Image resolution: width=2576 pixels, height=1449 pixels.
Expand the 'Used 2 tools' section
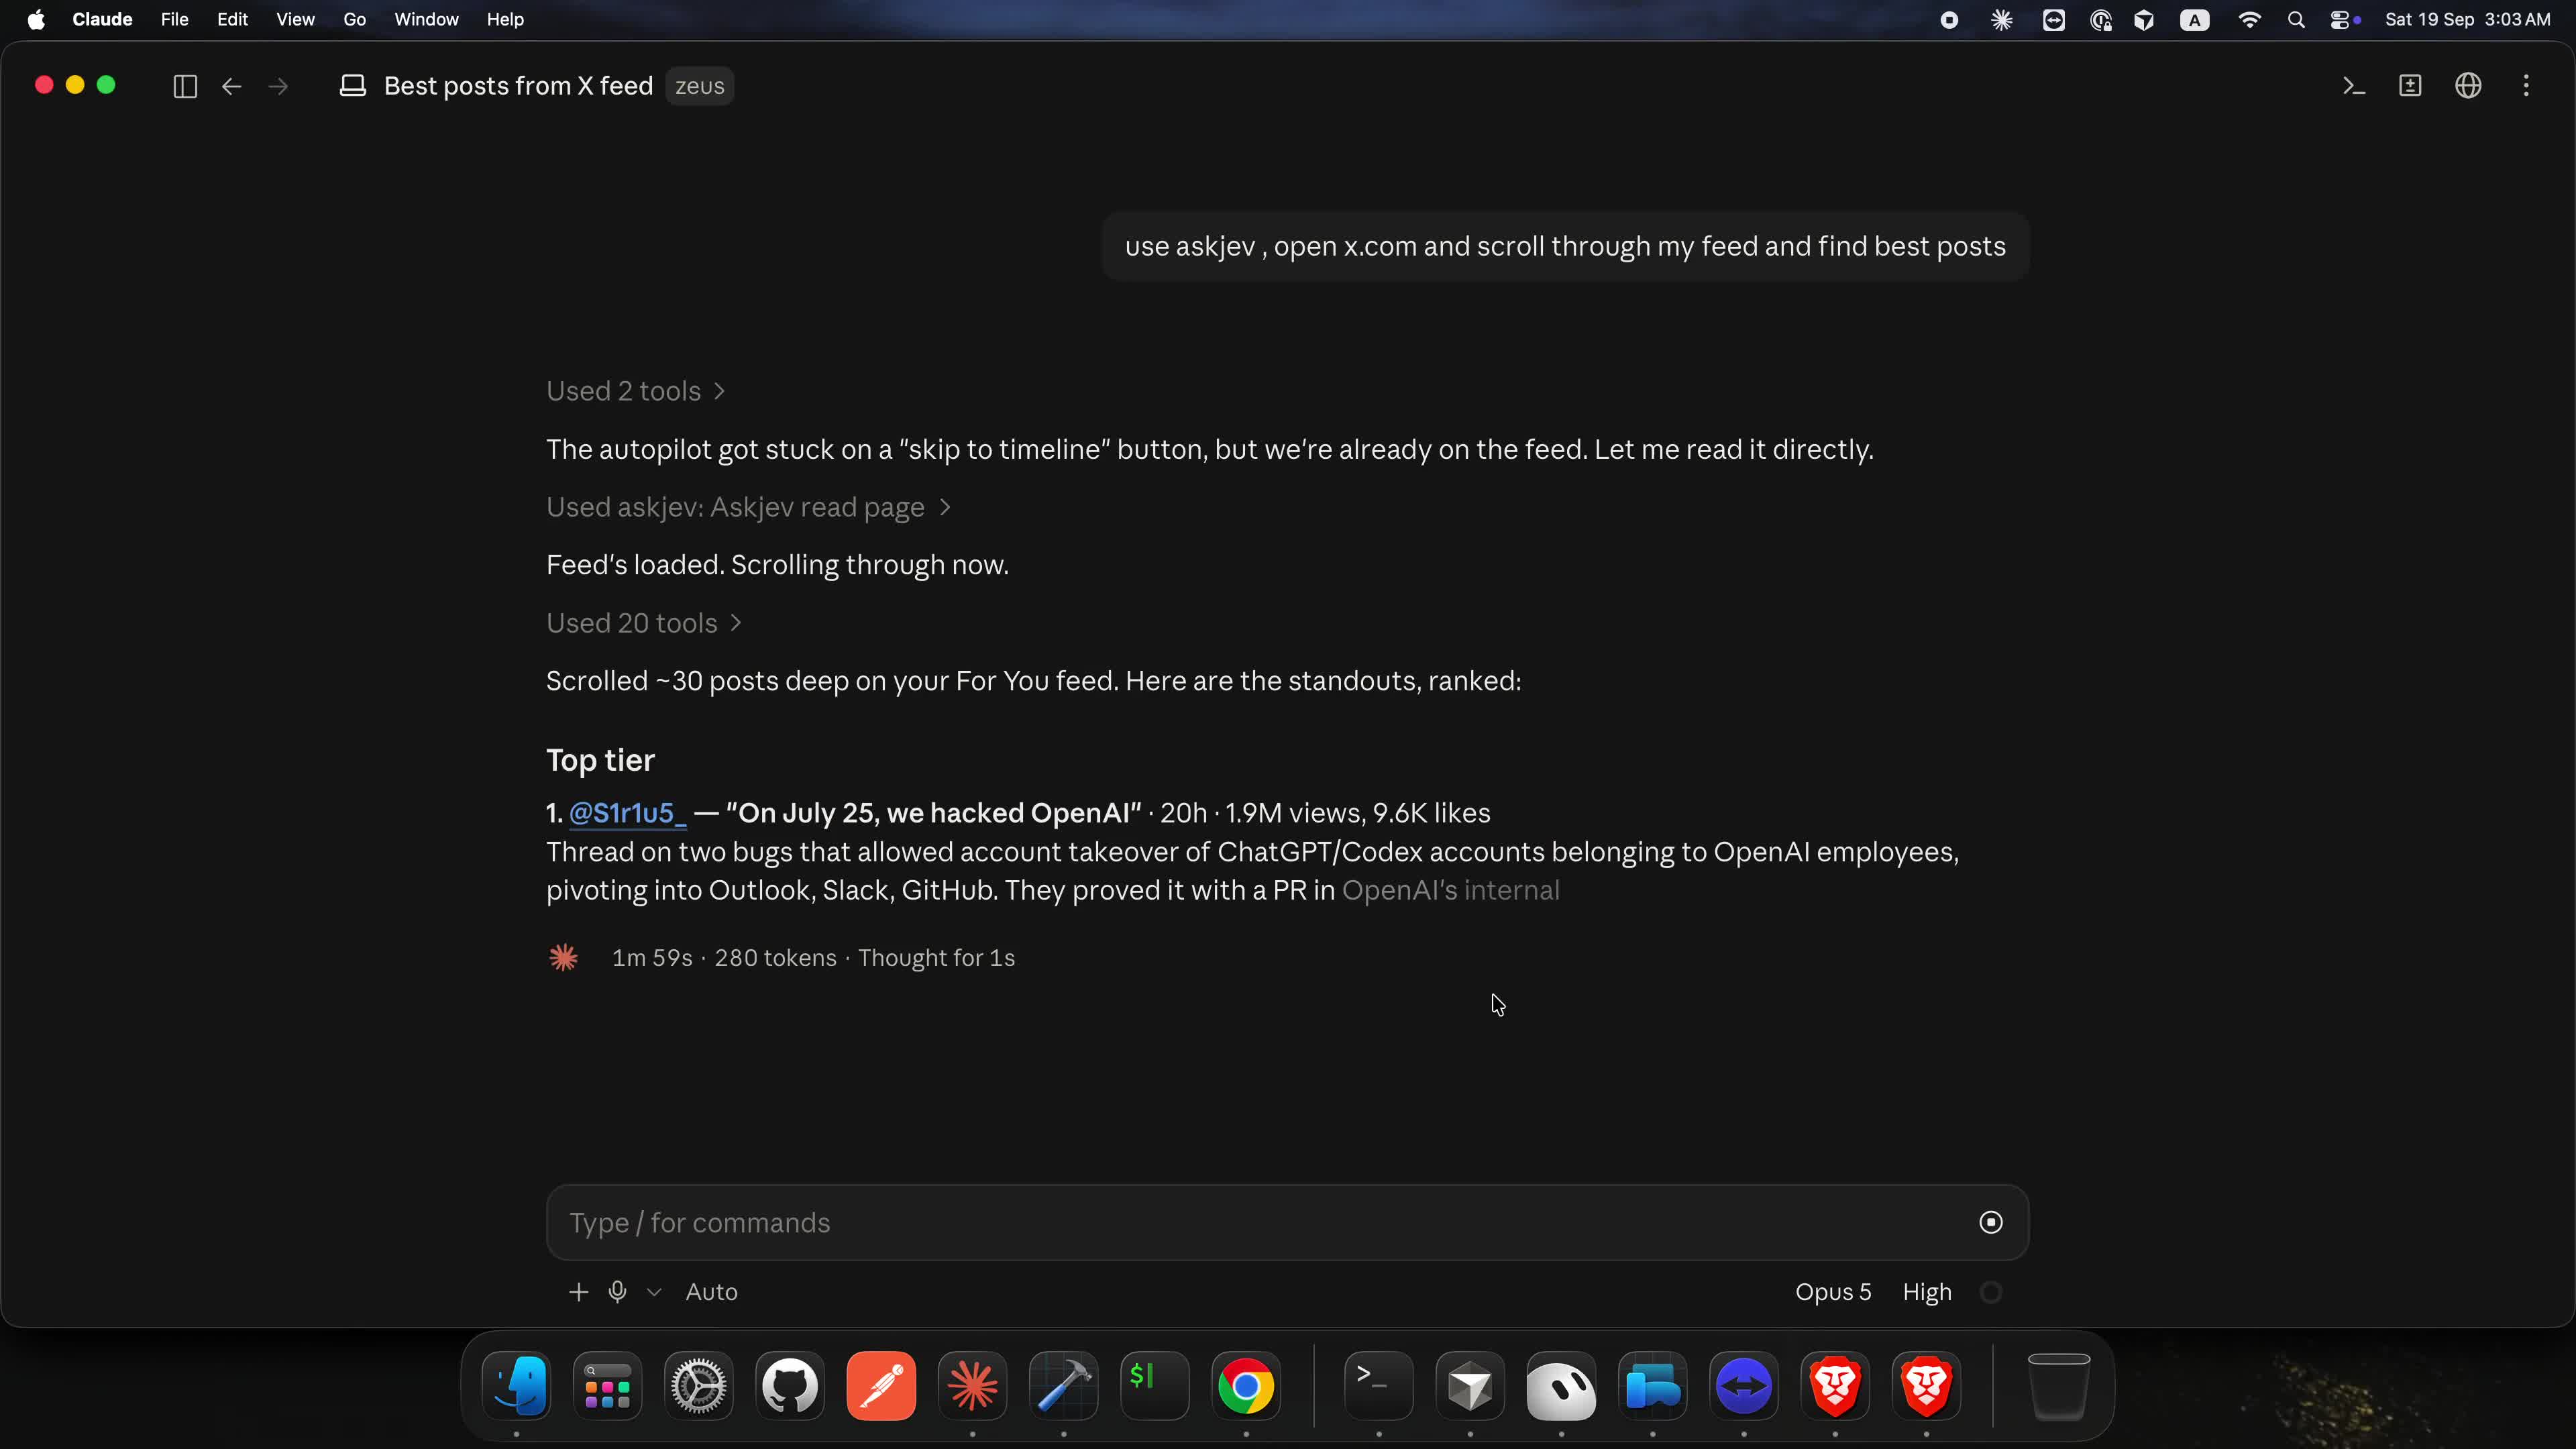[635, 391]
